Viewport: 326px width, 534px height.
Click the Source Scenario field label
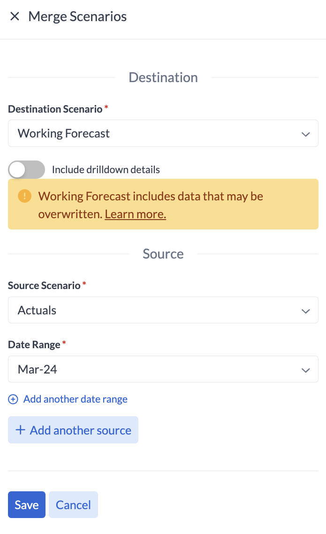click(x=45, y=286)
